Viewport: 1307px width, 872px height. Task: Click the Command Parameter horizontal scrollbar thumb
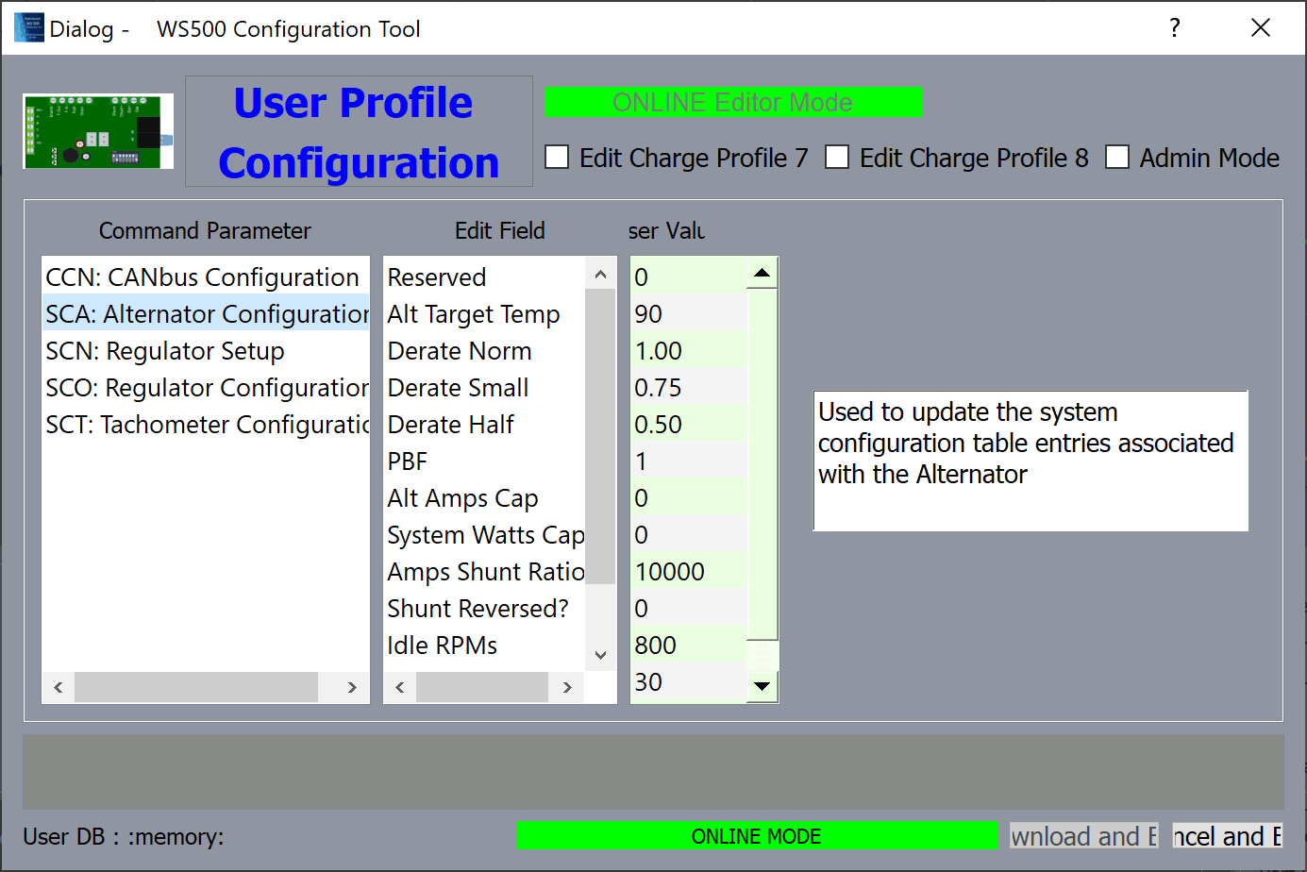click(196, 687)
